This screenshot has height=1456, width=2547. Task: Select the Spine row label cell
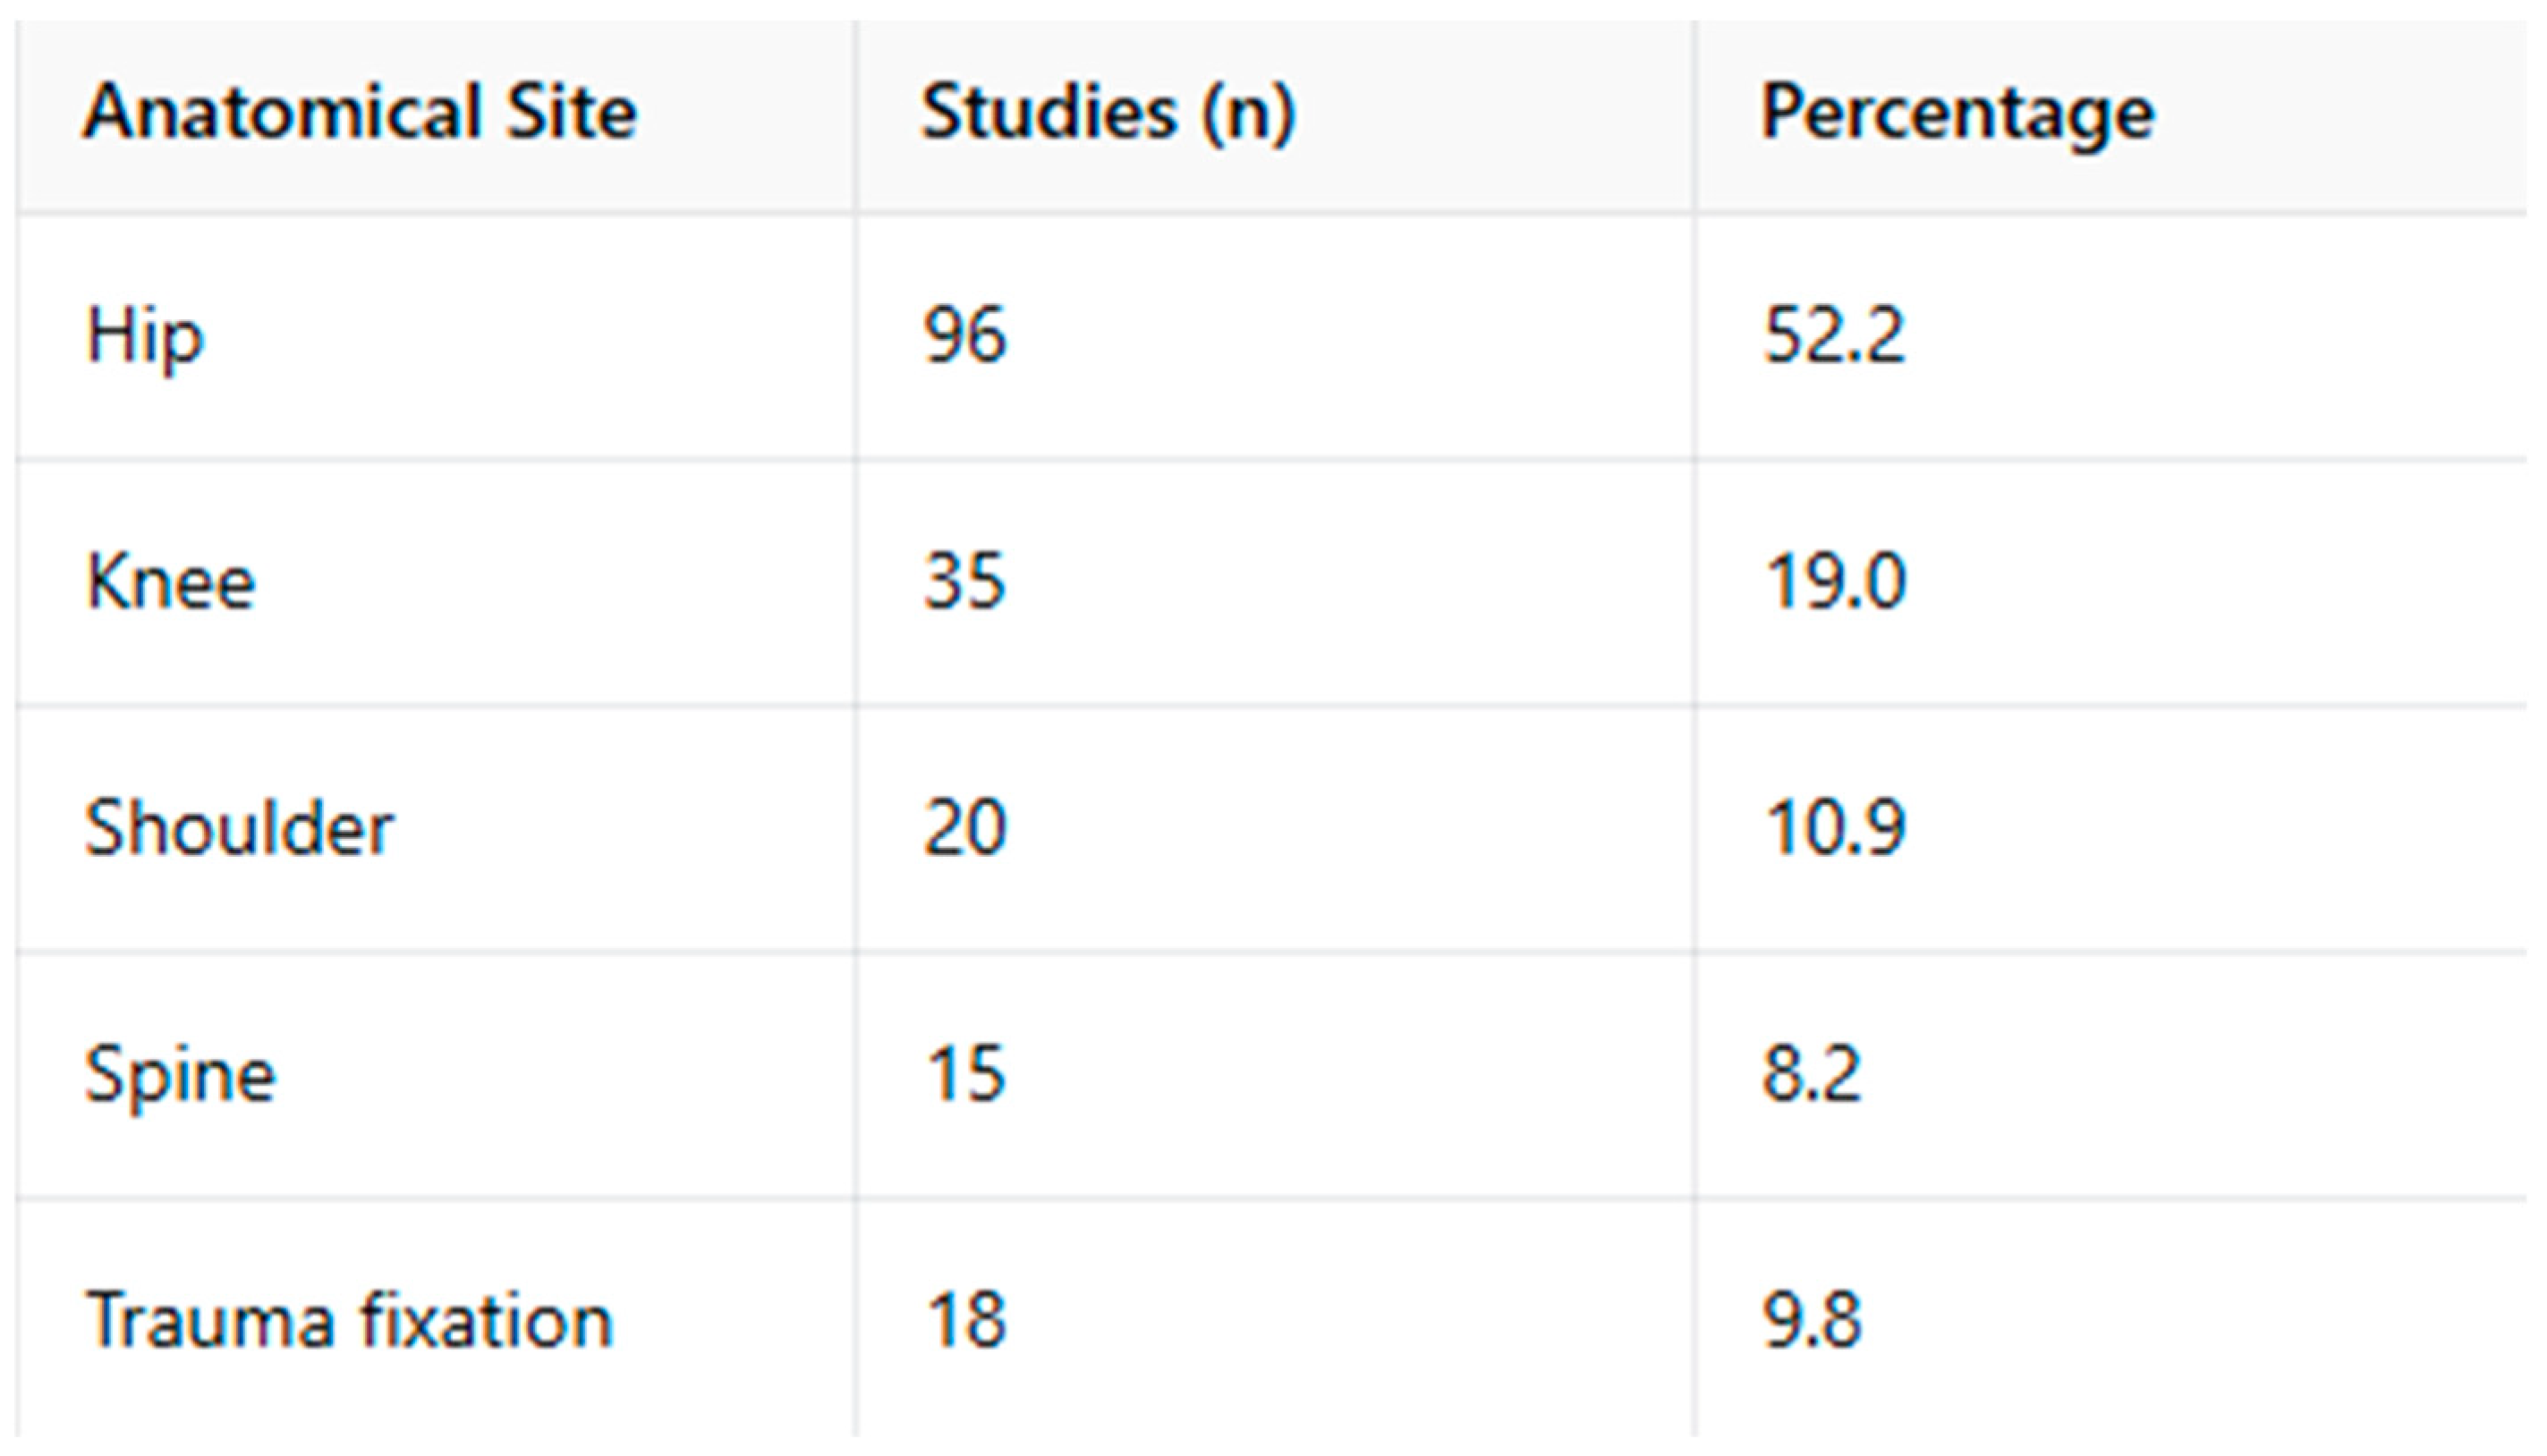(x=181, y=1076)
